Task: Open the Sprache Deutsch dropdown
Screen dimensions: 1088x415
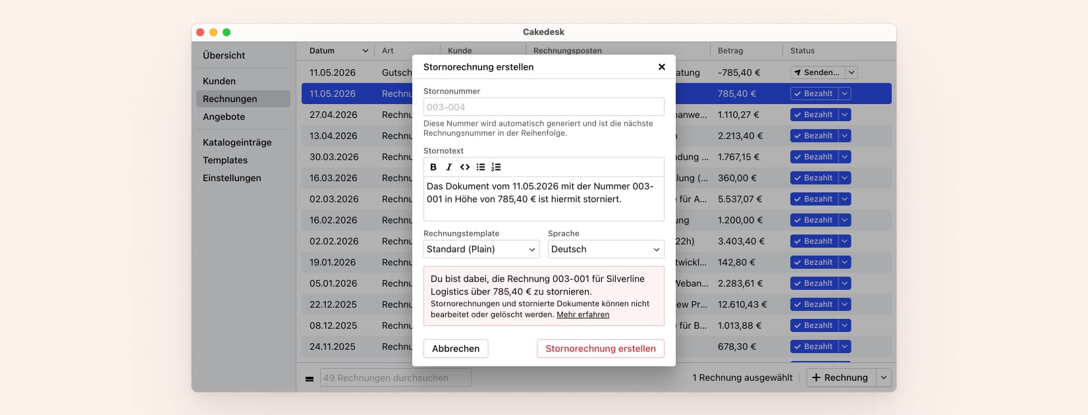Action: (606, 249)
